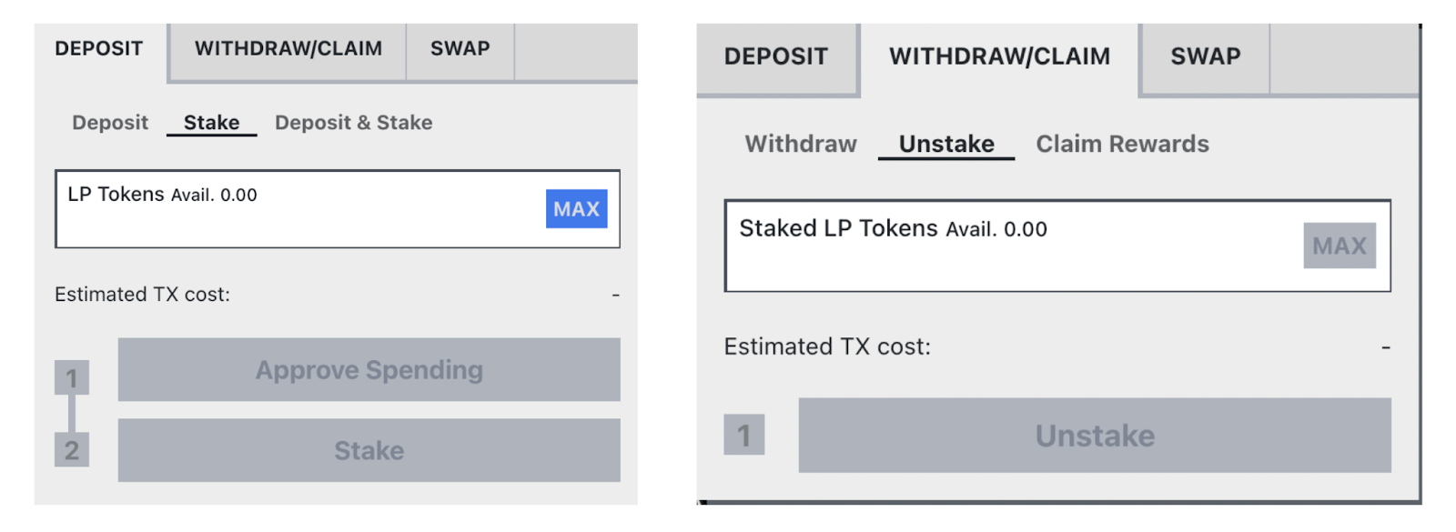Click step 1 badge beside Approve Spending
Image resolution: width=1456 pixels, height=532 pixels.
pyautogui.click(x=72, y=377)
